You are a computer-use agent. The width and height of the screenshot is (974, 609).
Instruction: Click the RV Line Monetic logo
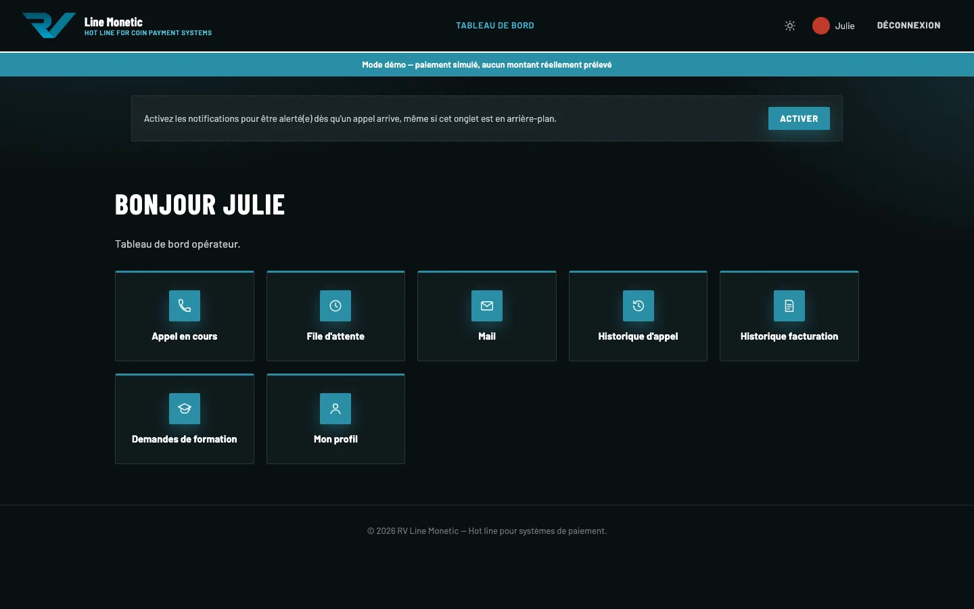coord(49,26)
